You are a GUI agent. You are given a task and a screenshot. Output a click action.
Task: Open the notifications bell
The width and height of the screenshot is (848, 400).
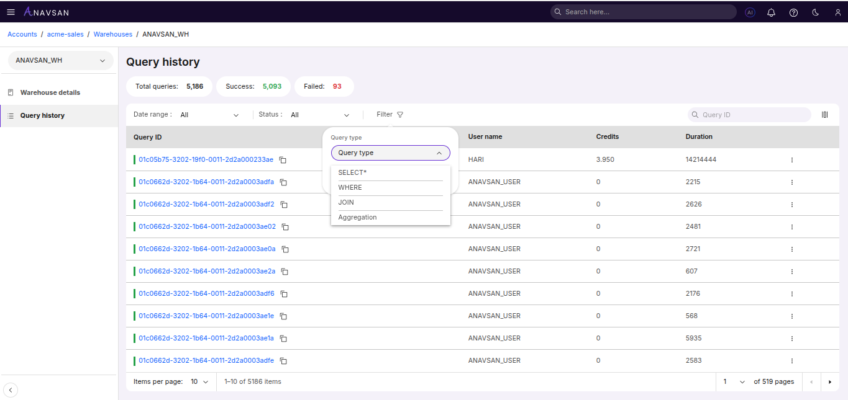[772, 12]
